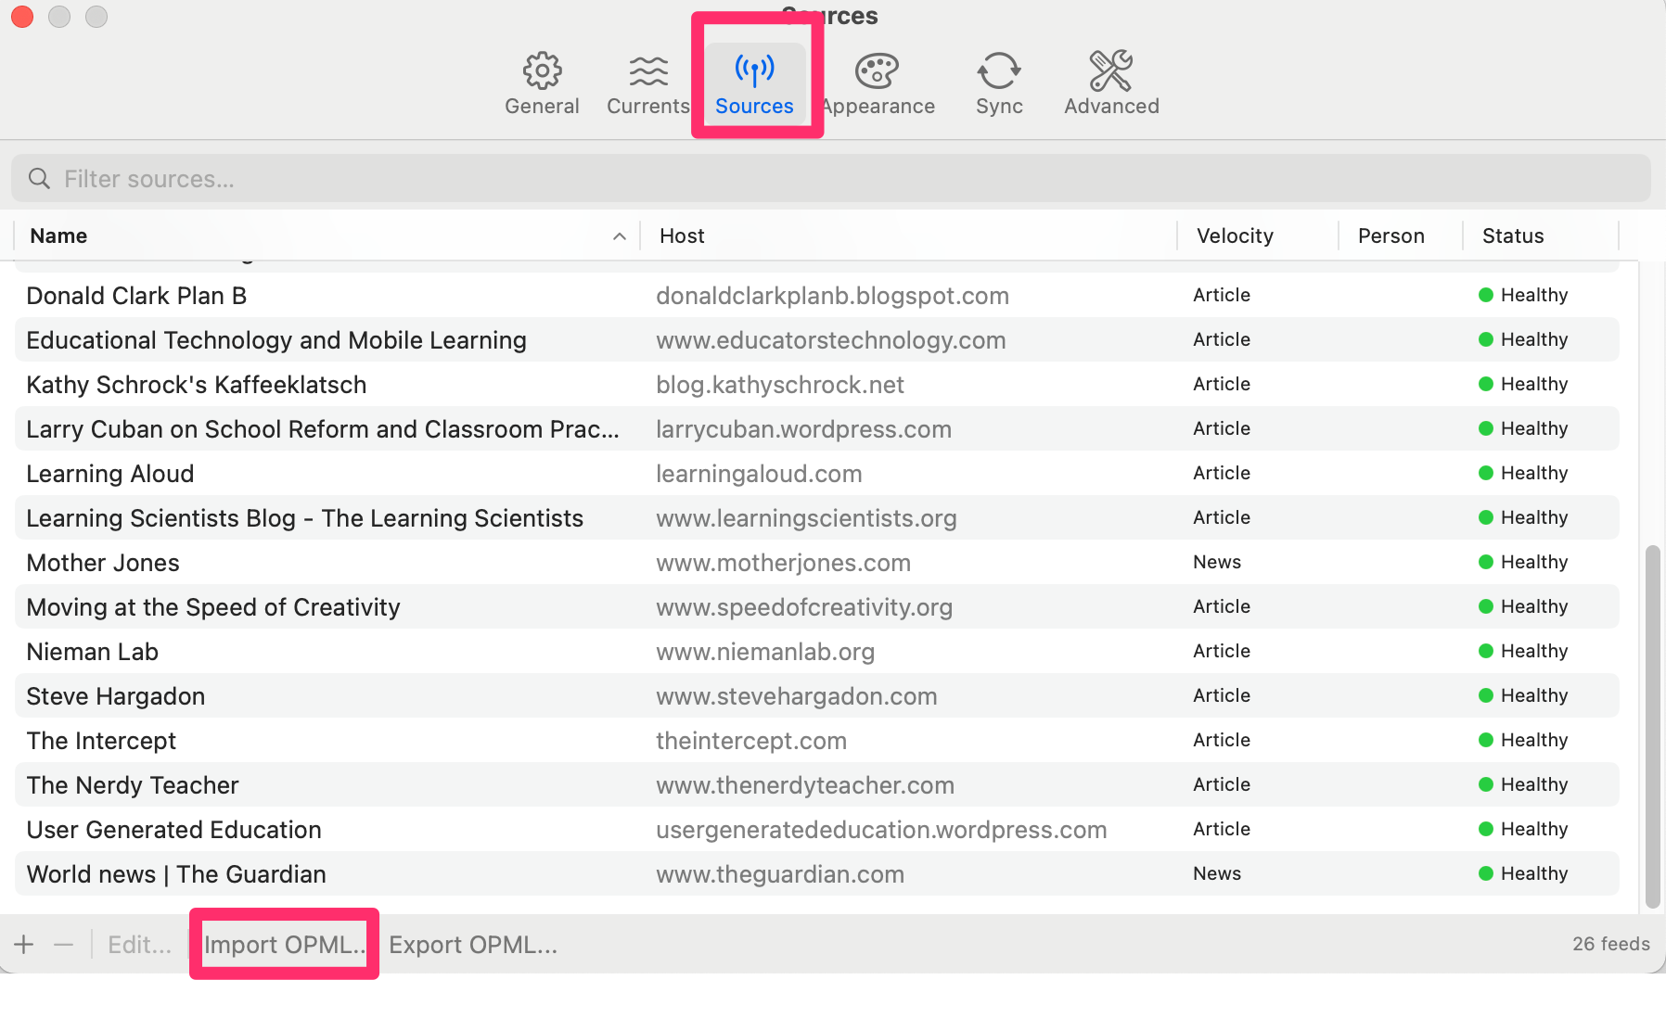The height and width of the screenshot is (1018, 1666).
Task: Open the General preferences gear icon
Action: pos(542,71)
